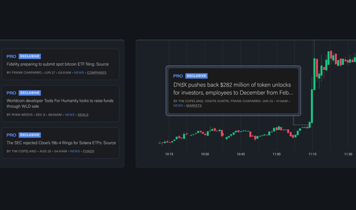Open the SEC rejected Cboe filings headline
This screenshot has width=356, height=210.
click(x=61, y=143)
